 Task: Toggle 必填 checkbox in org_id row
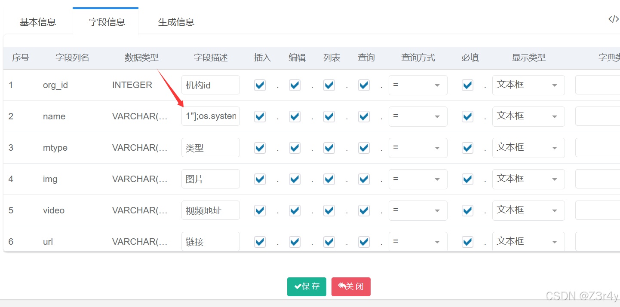(x=467, y=85)
